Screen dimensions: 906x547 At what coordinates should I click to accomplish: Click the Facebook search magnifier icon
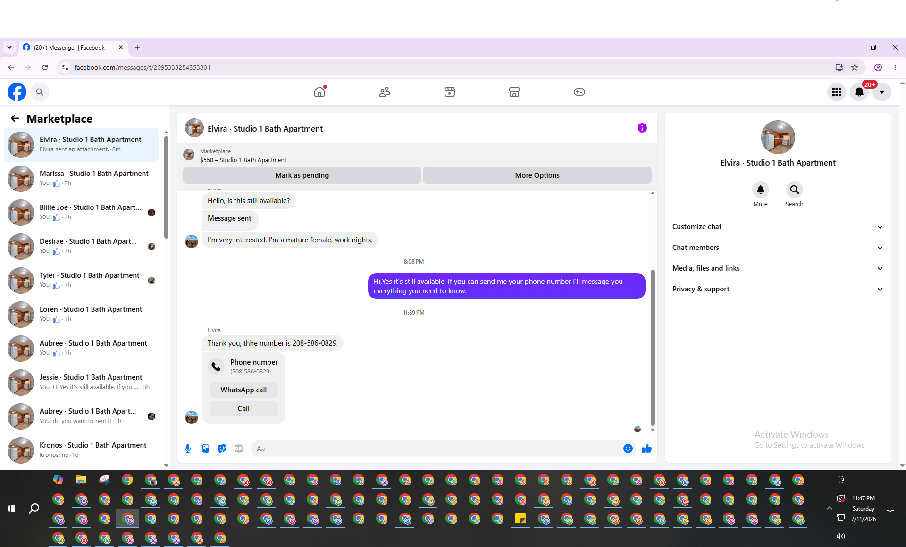[x=40, y=92]
